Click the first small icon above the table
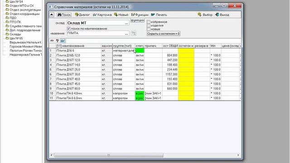Image resolution: width=290 pixels, height=163 pixels. [x=52, y=41]
